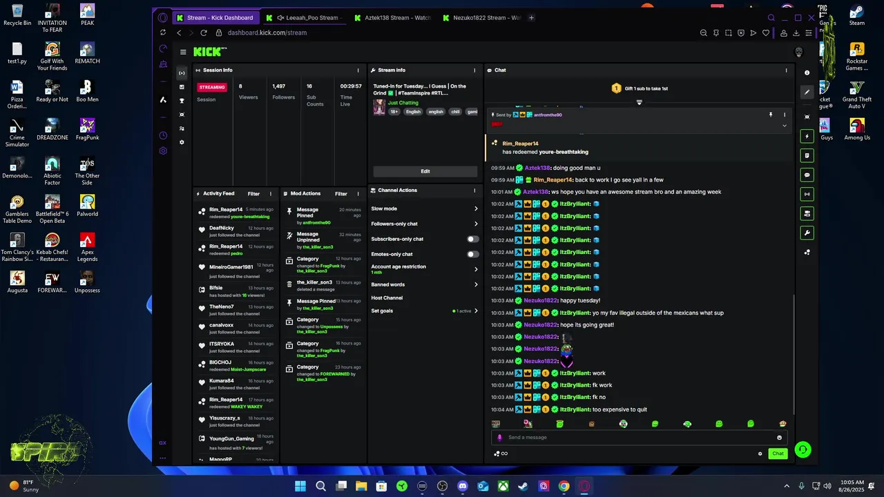The height and width of the screenshot is (497, 884).
Task: Click username Nezuko1822 saying happy tuesday
Action: pos(541,301)
